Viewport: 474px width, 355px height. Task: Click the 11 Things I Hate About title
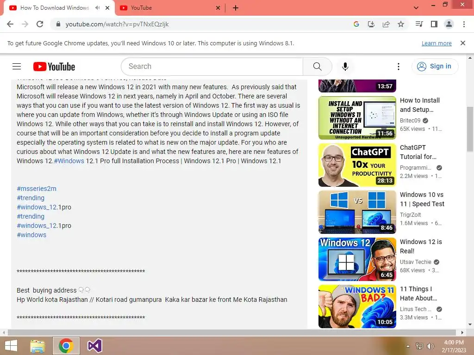pos(418,293)
